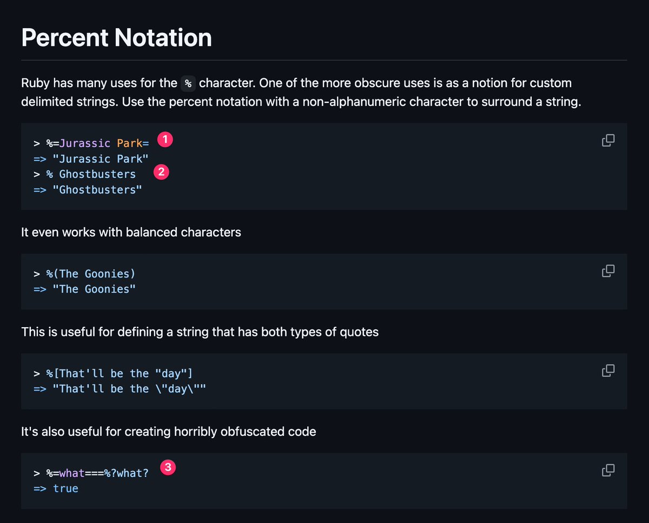
Task: Copy the Jurassic Park code block
Action: pyautogui.click(x=608, y=140)
